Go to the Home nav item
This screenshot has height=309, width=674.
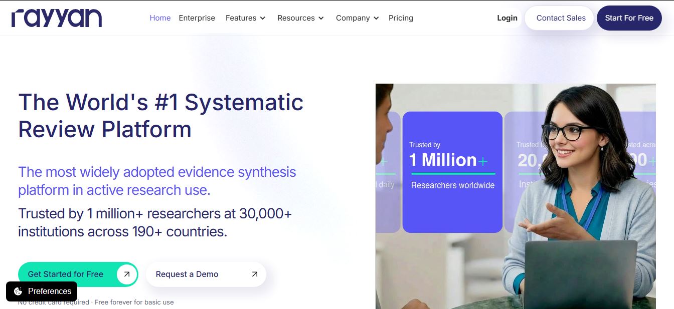click(x=160, y=18)
